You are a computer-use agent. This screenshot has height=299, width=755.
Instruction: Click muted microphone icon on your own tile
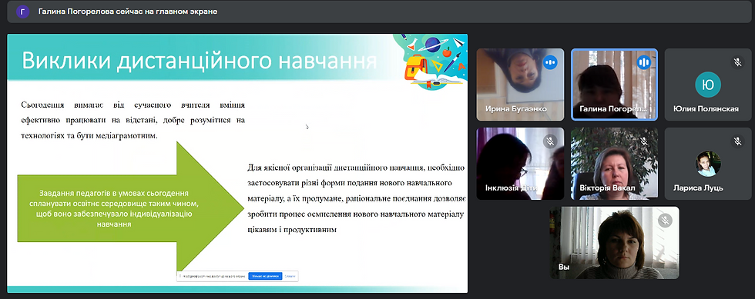click(666, 221)
